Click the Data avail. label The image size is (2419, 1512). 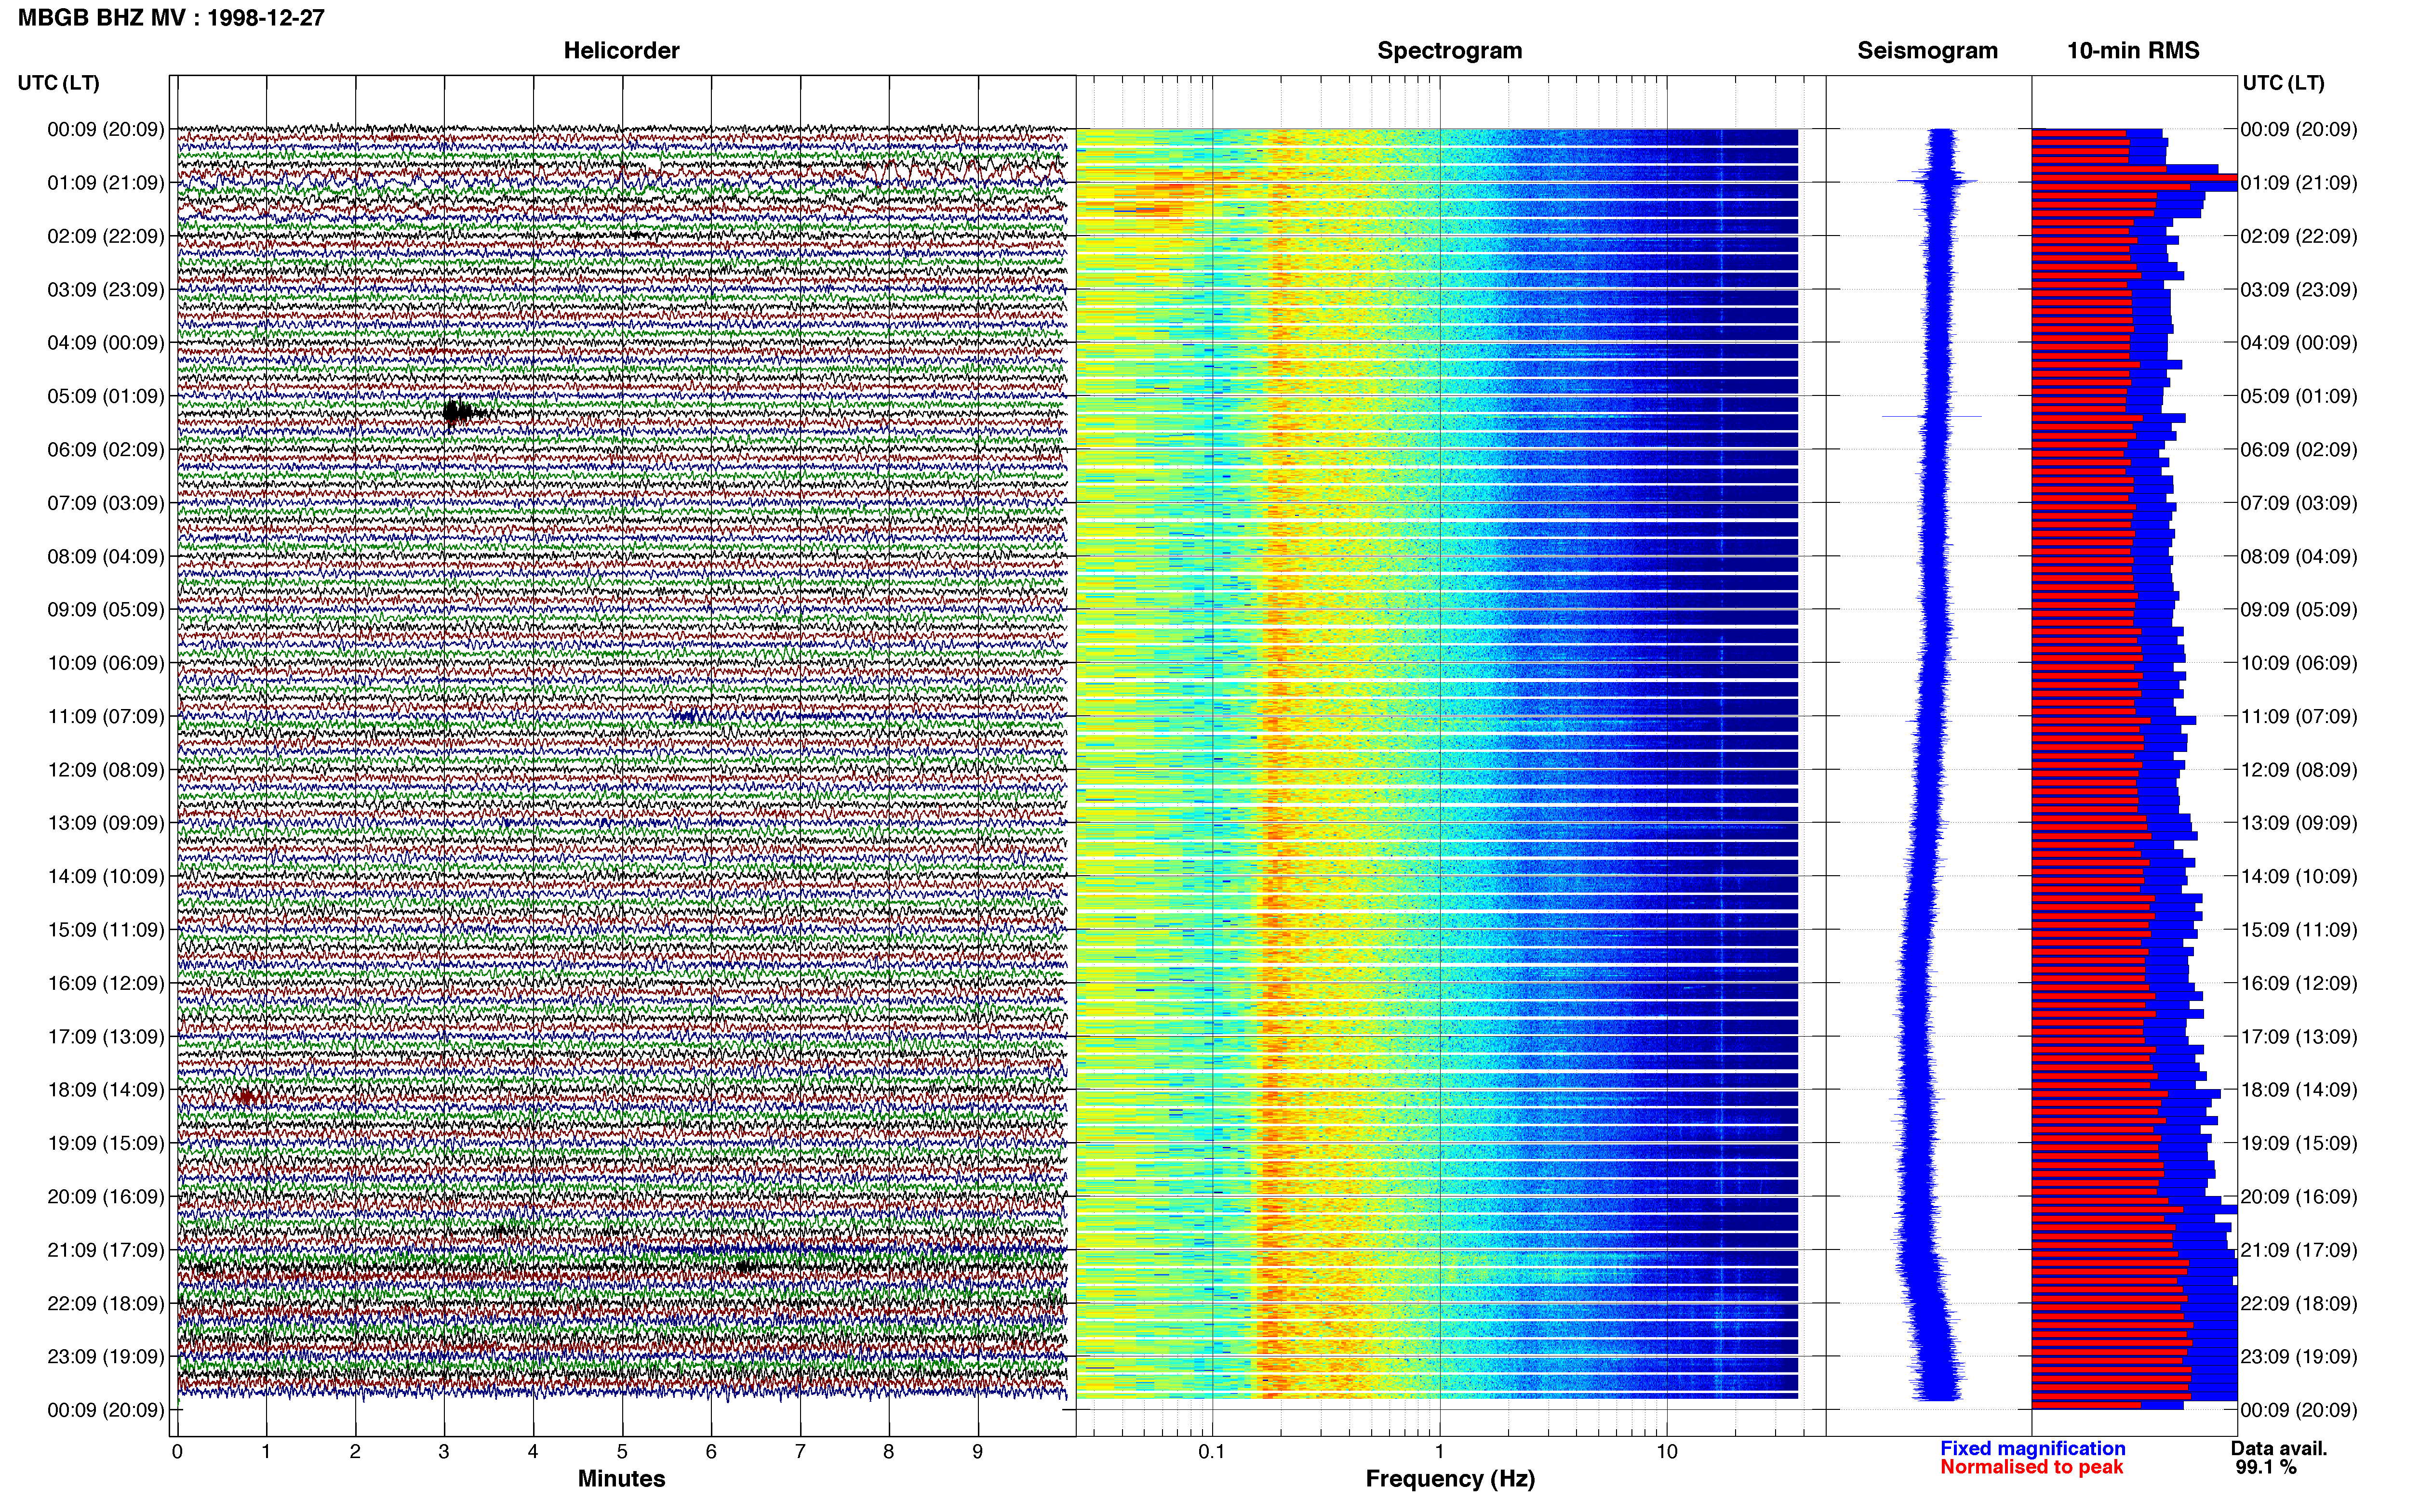point(2279,1448)
